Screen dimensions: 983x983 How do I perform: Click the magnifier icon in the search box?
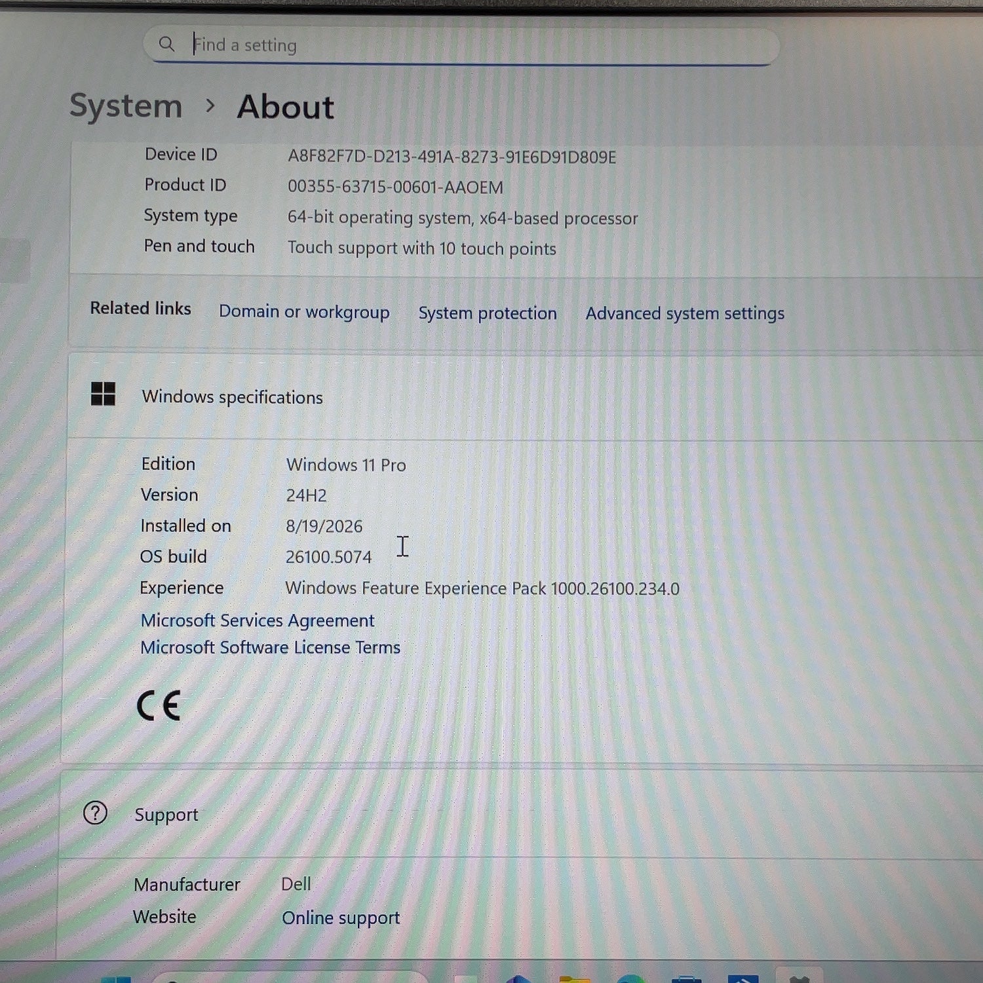click(x=166, y=44)
